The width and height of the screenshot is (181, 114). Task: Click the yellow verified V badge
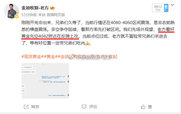click(17, 16)
